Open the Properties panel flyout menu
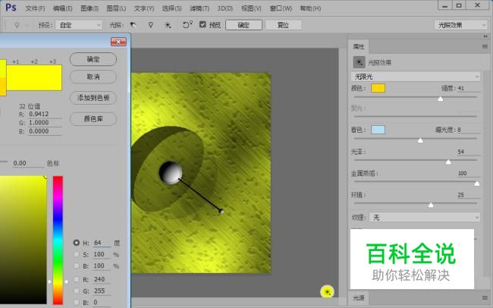 (x=485, y=46)
